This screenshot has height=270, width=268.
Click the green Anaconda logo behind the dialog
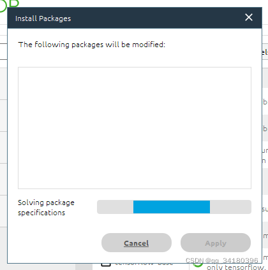click(9, 4)
